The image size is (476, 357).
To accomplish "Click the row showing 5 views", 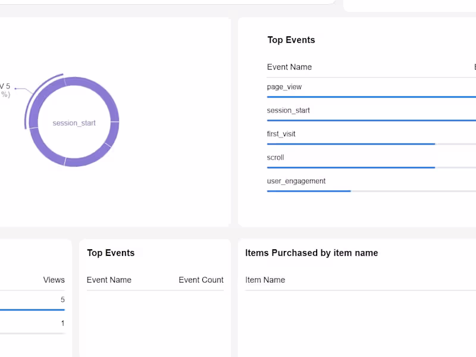I will coord(36,300).
